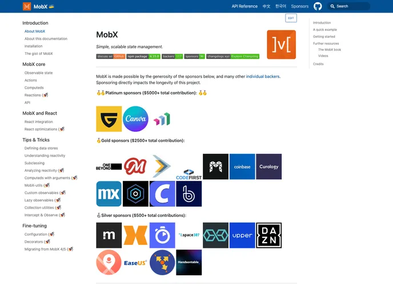
Task: Open Custom observables page
Action: [45, 193]
